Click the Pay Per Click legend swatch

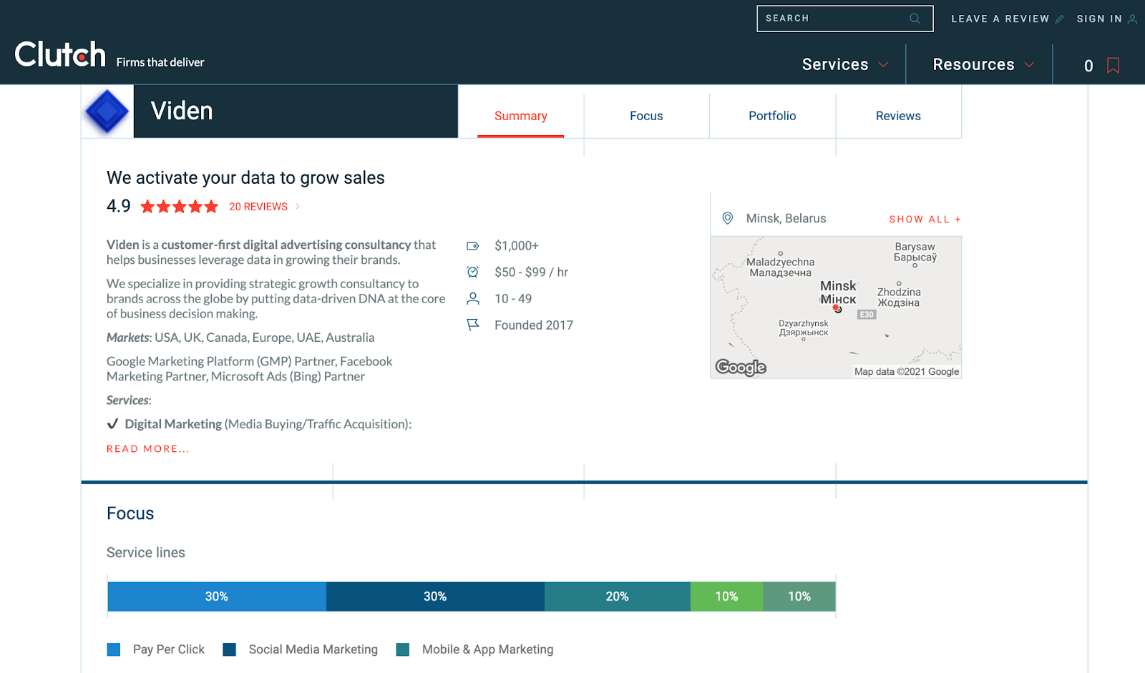click(x=113, y=649)
